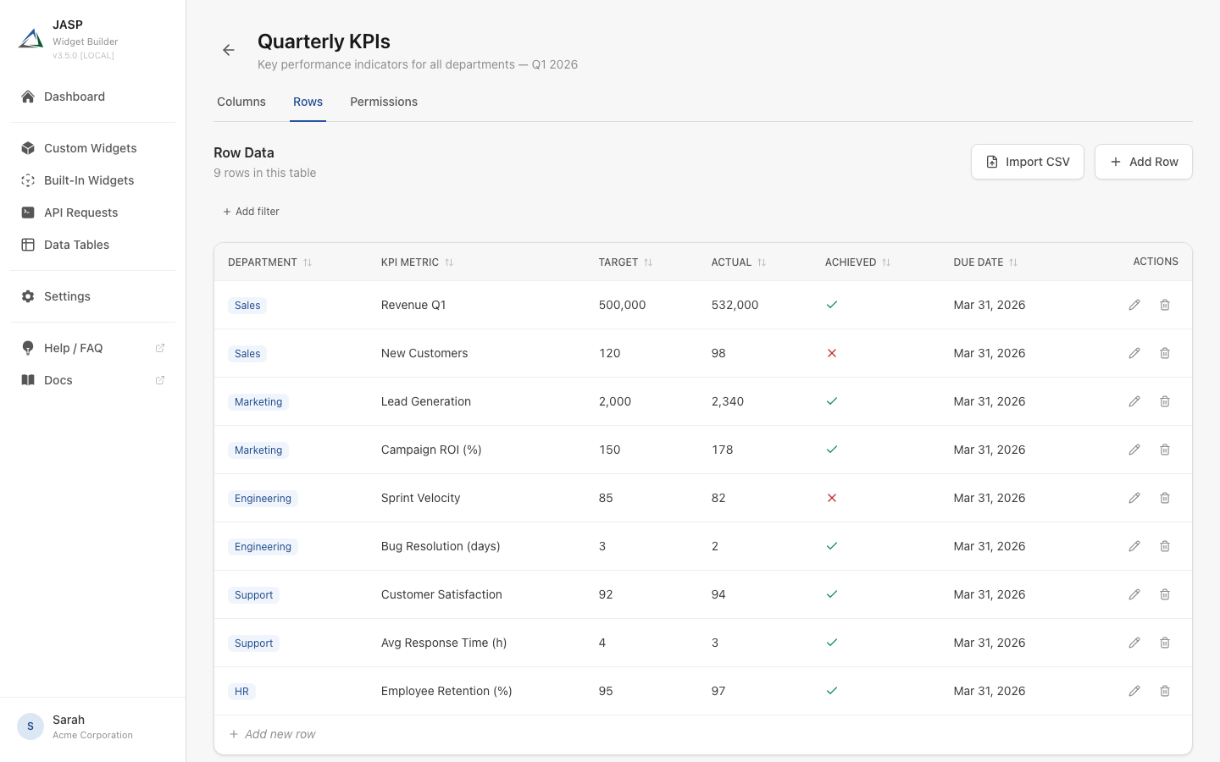The width and height of the screenshot is (1220, 762).
Task: Sort the table by Target column
Action: (x=649, y=262)
